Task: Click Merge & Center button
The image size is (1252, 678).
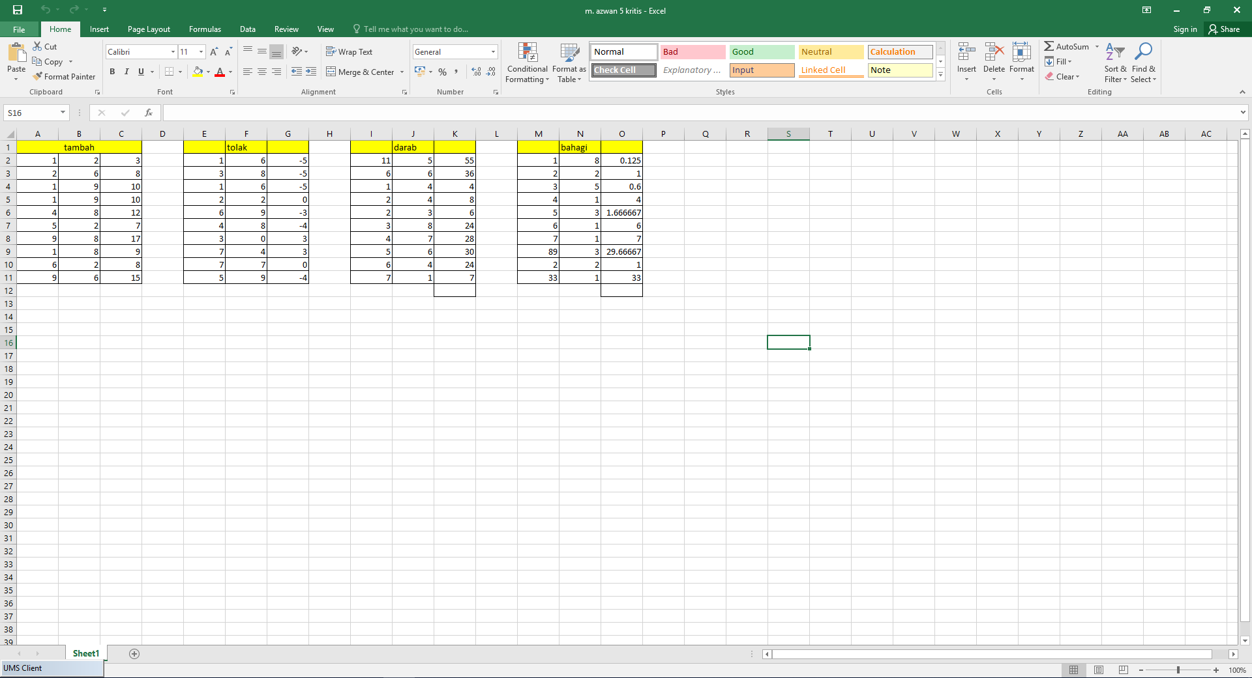Action: pyautogui.click(x=361, y=72)
